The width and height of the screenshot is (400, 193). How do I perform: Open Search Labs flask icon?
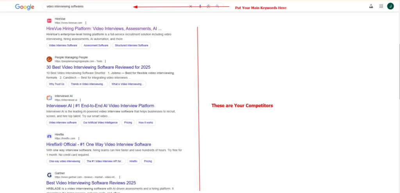pos(371,6)
